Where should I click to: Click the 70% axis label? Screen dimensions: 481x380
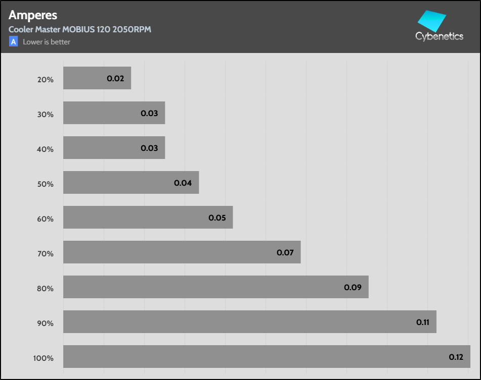point(45,254)
